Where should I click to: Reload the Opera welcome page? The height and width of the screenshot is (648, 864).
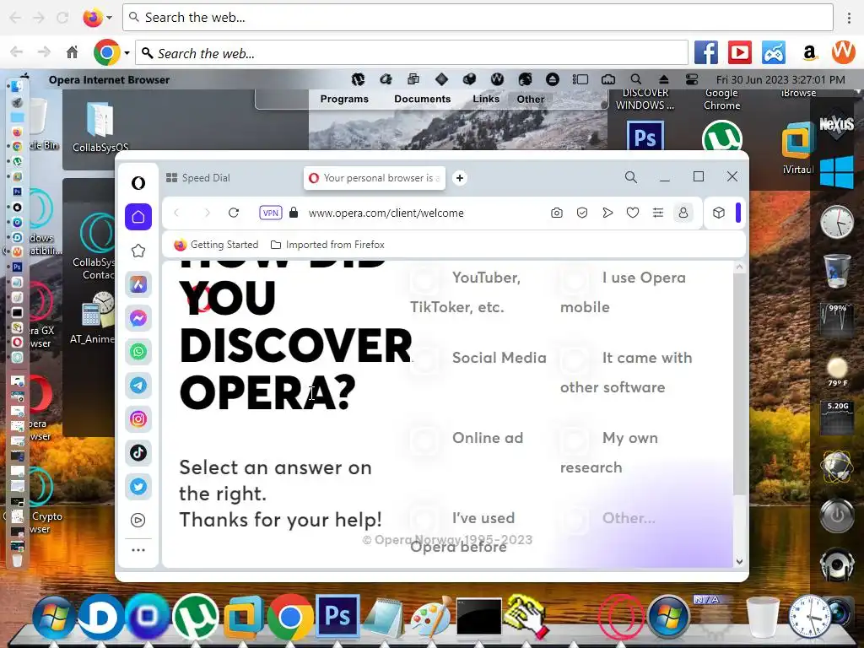pos(234,213)
